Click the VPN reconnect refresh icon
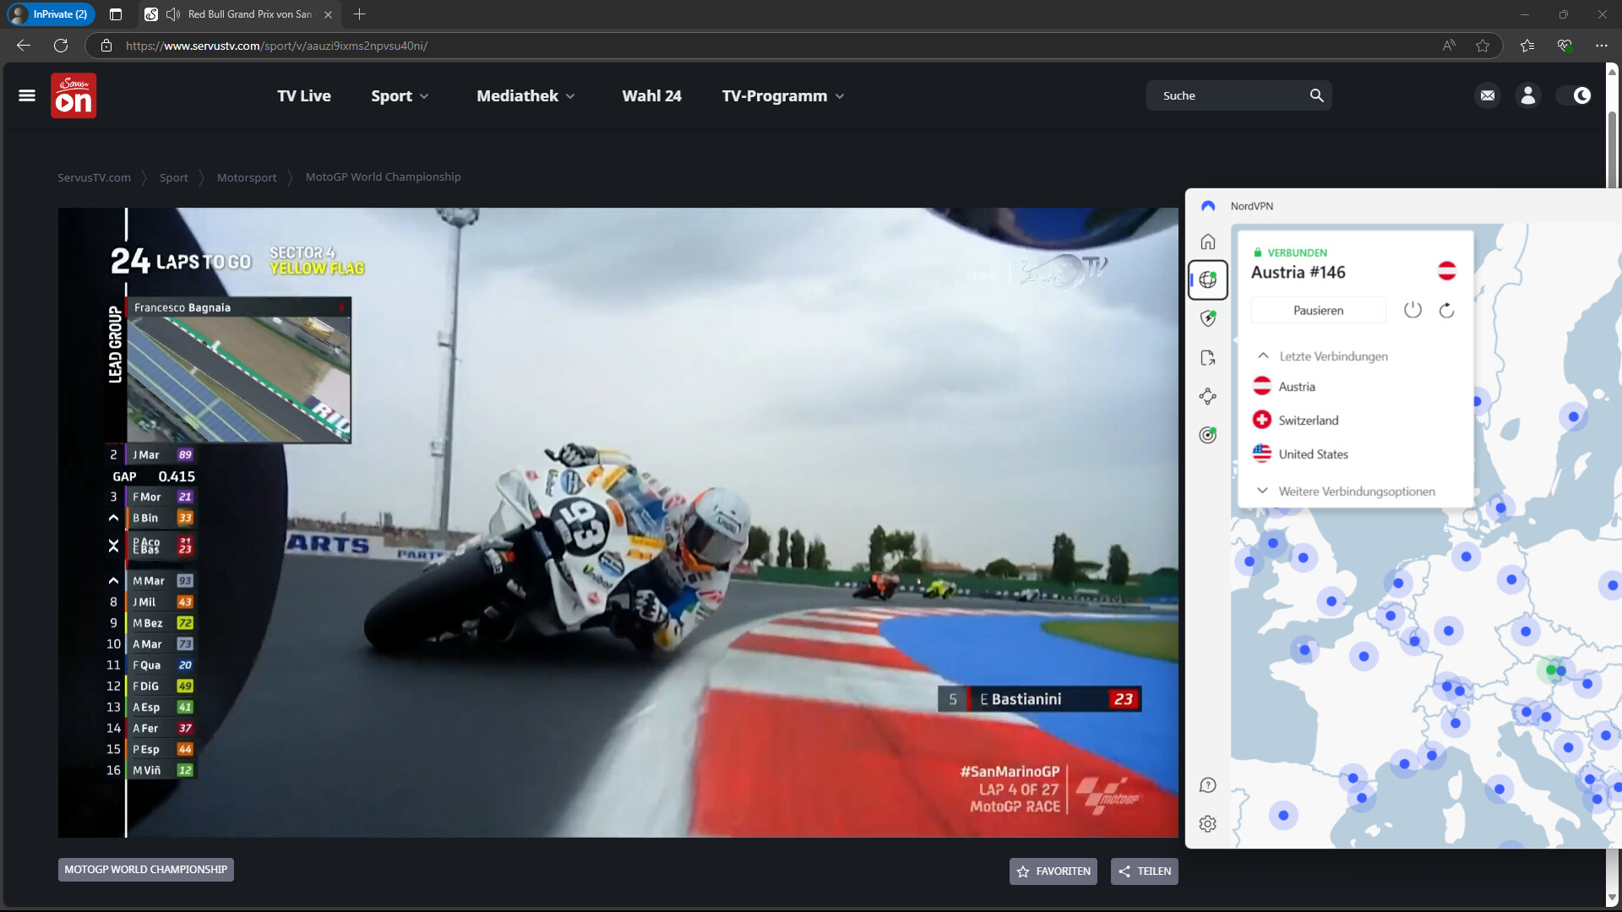The height and width of the screenshot is (912, 1622). 1446,310
